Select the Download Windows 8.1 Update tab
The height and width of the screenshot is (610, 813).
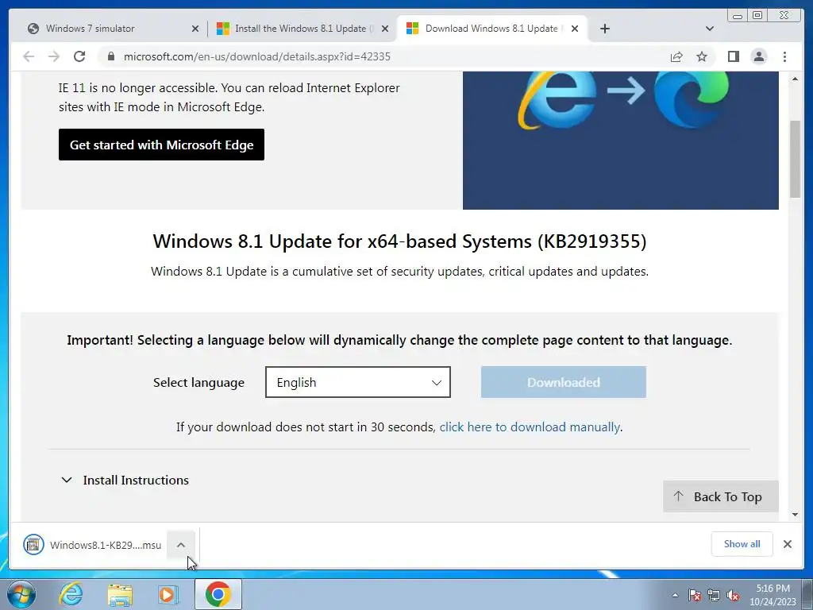(x=491, y=29)
